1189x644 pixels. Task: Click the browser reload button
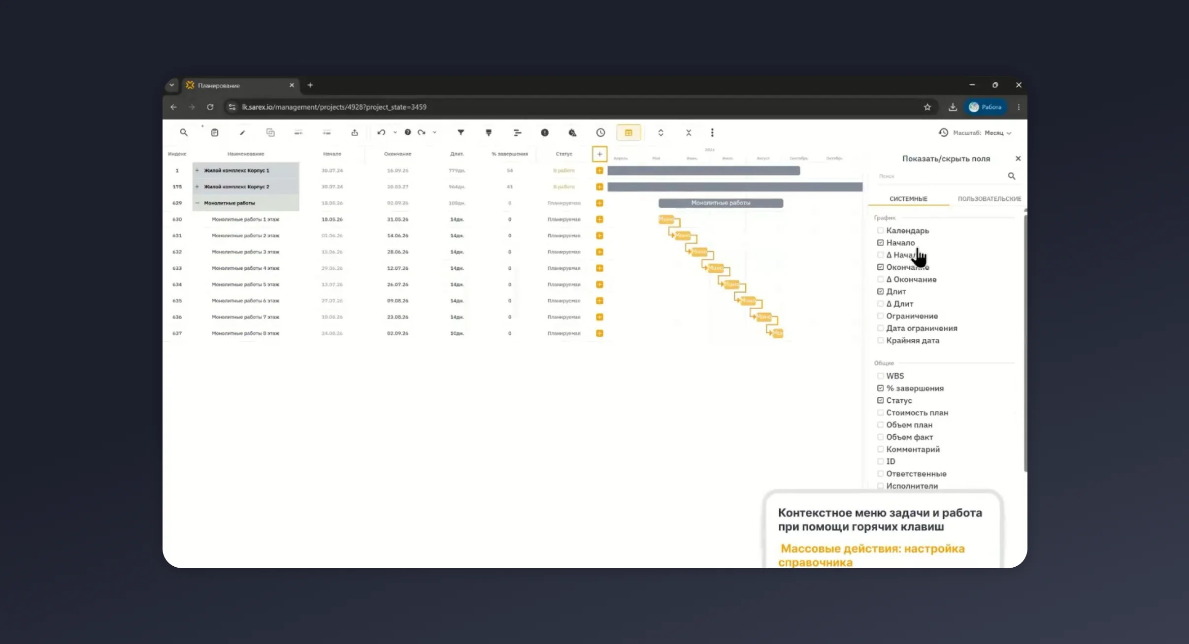tap(210, 107)
